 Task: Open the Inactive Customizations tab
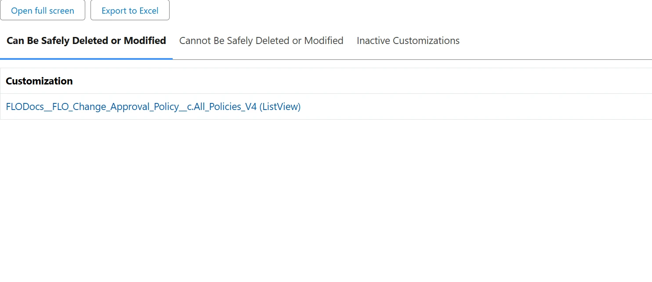tap(408, 40)
